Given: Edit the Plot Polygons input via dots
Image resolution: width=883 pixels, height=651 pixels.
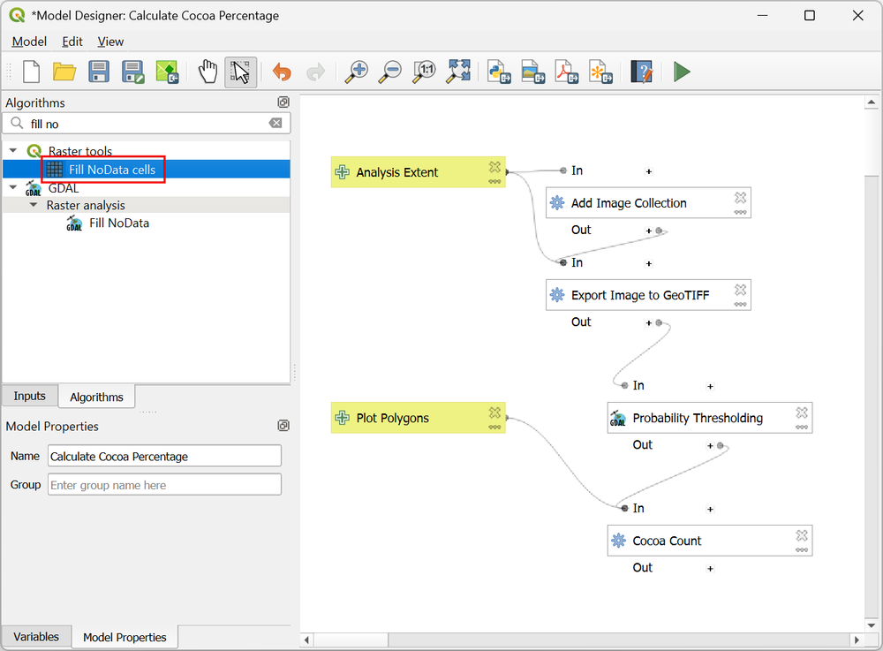Looking at the screenshot, I should pyautogui.click(x=494, y=427).
